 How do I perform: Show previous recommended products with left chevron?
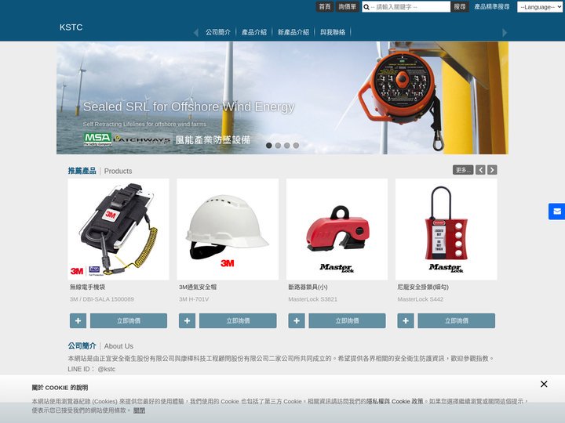click(x=480, y=170)
